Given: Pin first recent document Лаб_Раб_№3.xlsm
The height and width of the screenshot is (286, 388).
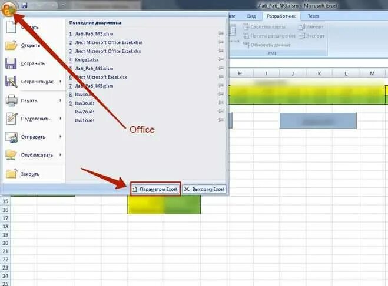Looking at the screenshot, I should click(221, 33).
